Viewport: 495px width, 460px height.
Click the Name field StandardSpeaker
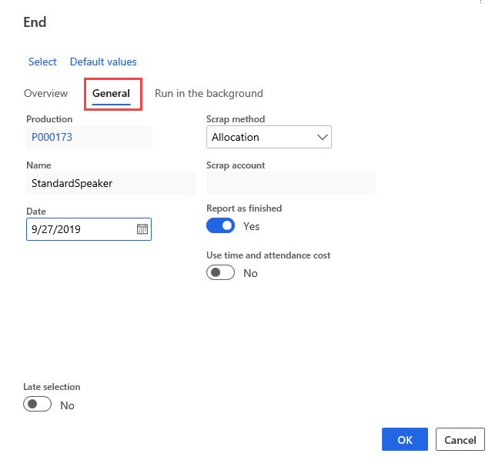(x=111, y=183)
